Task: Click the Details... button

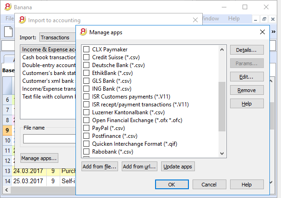Action: click(247, 50)
